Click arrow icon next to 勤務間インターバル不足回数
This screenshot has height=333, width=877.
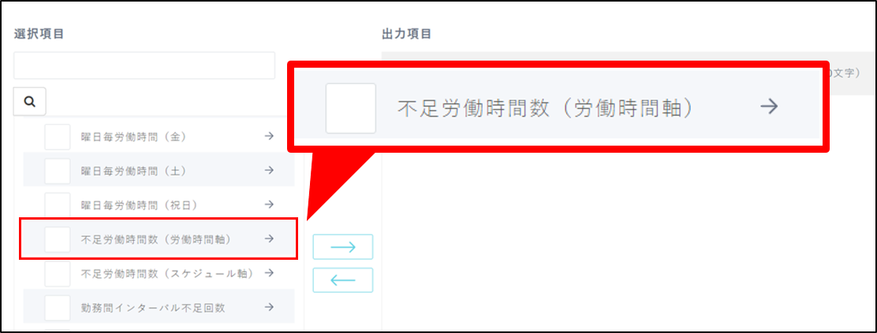(269, 307)
